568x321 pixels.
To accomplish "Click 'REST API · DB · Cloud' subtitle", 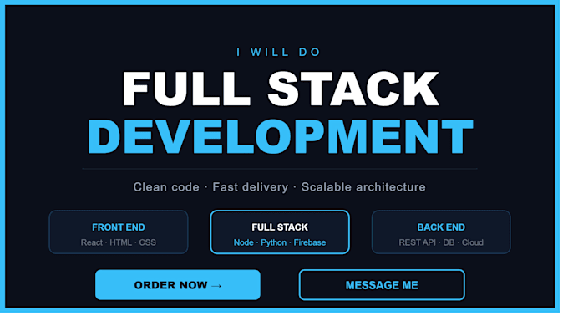I will click(x=441, y=242).
